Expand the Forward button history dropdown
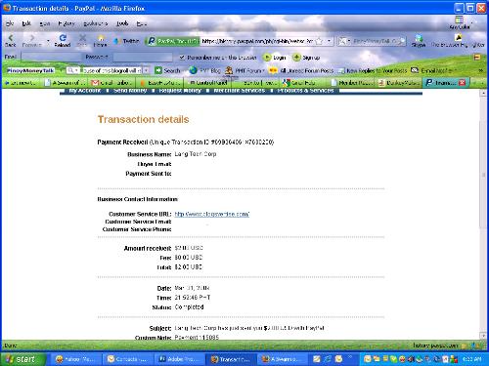 coord(48,41)
